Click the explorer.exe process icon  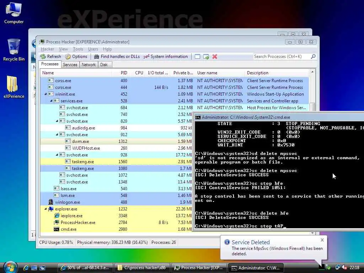(x=50, y=209)
